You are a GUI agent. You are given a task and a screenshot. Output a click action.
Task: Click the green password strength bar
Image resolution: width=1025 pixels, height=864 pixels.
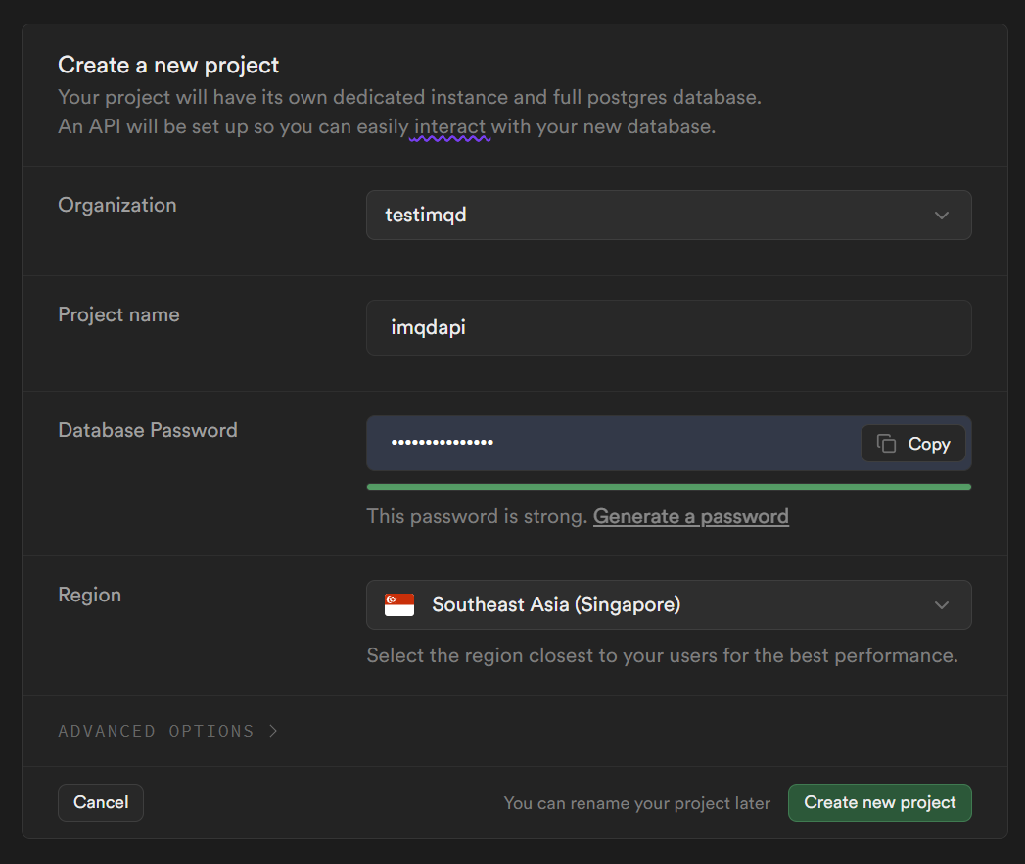pyautogui.click(x=668, y=486)
